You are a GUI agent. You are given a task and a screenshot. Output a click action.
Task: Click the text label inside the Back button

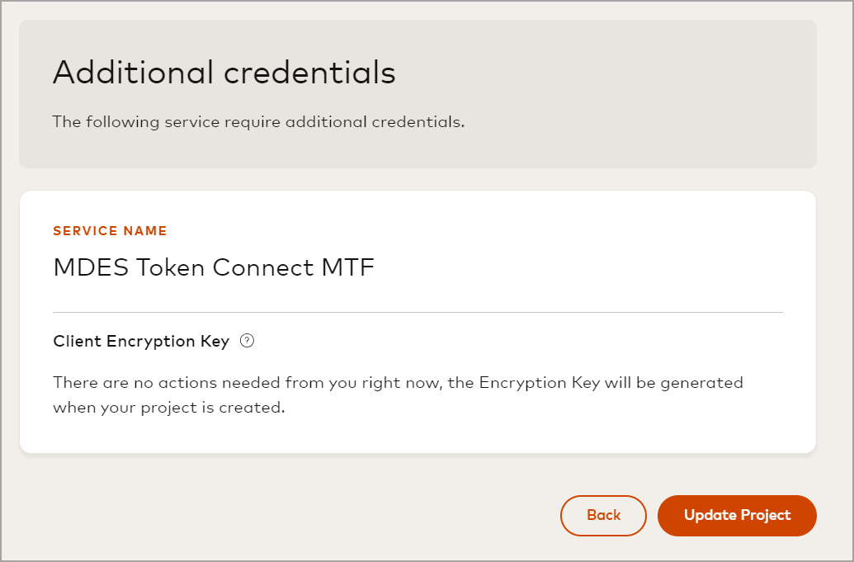tap(603, 515)
